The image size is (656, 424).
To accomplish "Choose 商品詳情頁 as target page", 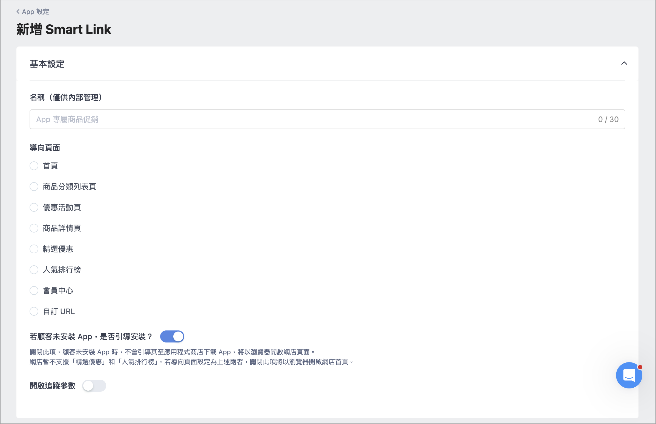I will (34, 228).
